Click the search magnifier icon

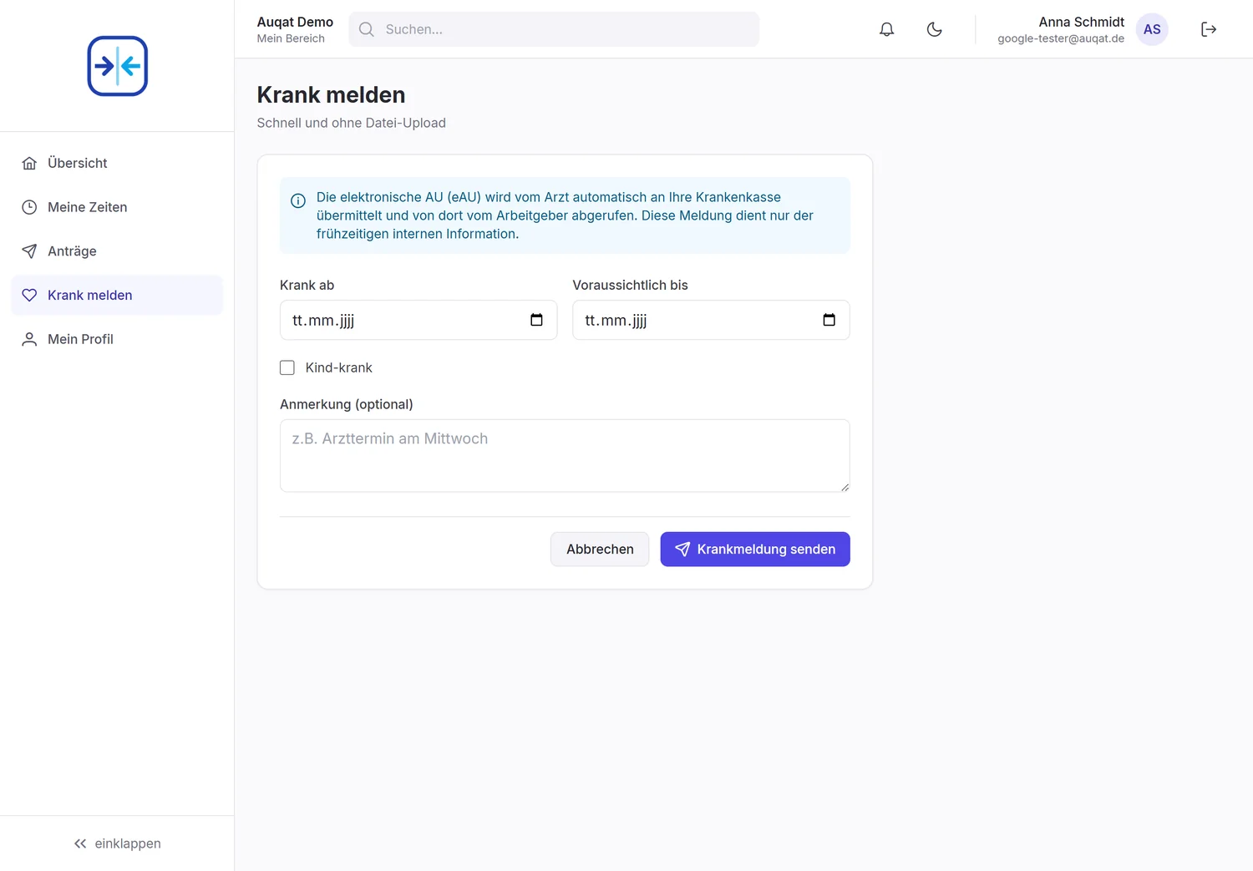(367, 29)
